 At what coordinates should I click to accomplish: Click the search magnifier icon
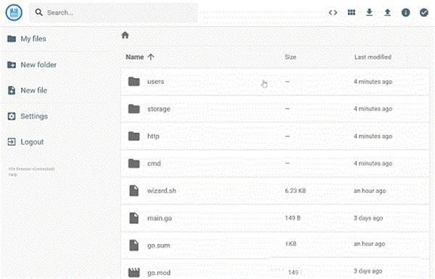click(39, 12)
